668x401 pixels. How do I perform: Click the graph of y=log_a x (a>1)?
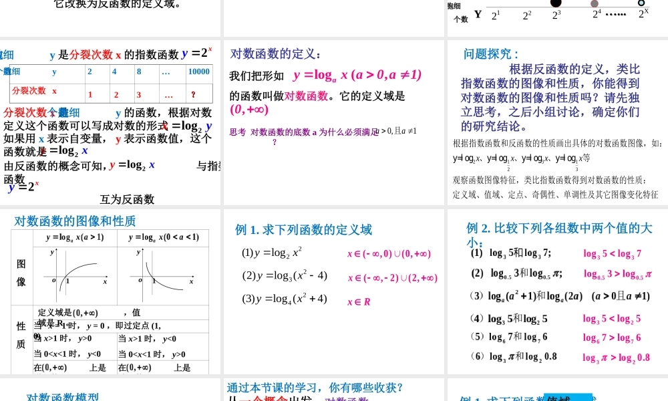75,276
